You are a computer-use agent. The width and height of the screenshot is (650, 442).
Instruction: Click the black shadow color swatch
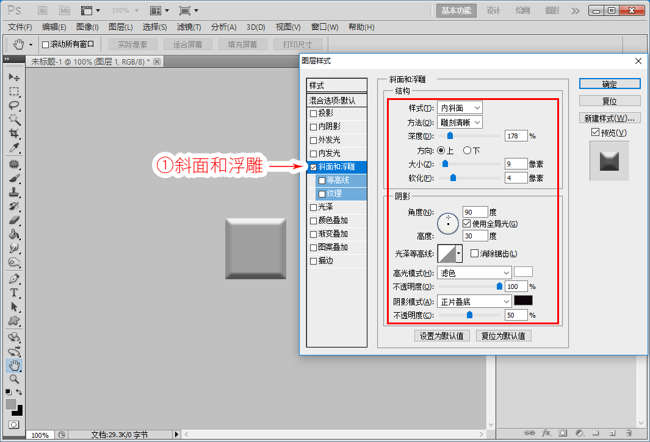[523, 301]
